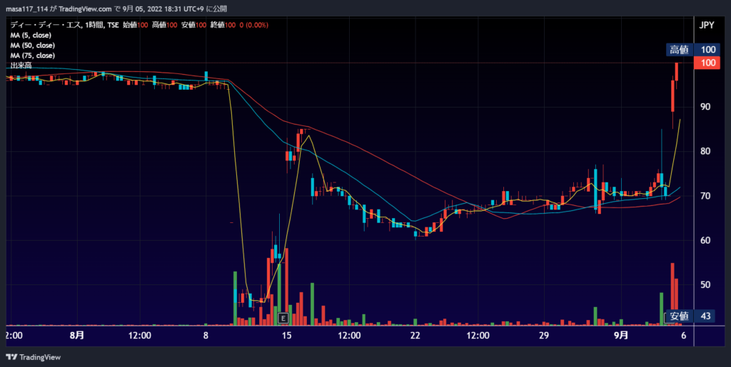The image size is (731, 367).
Task: Click the 29 date label on the time axis
Action: point(543,336)
